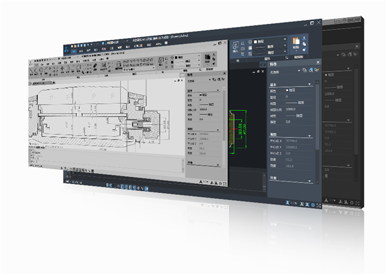The image size is (387, 275).
Task: Close the dark-theme Properties palette
Action: click(x=357, y=46)
